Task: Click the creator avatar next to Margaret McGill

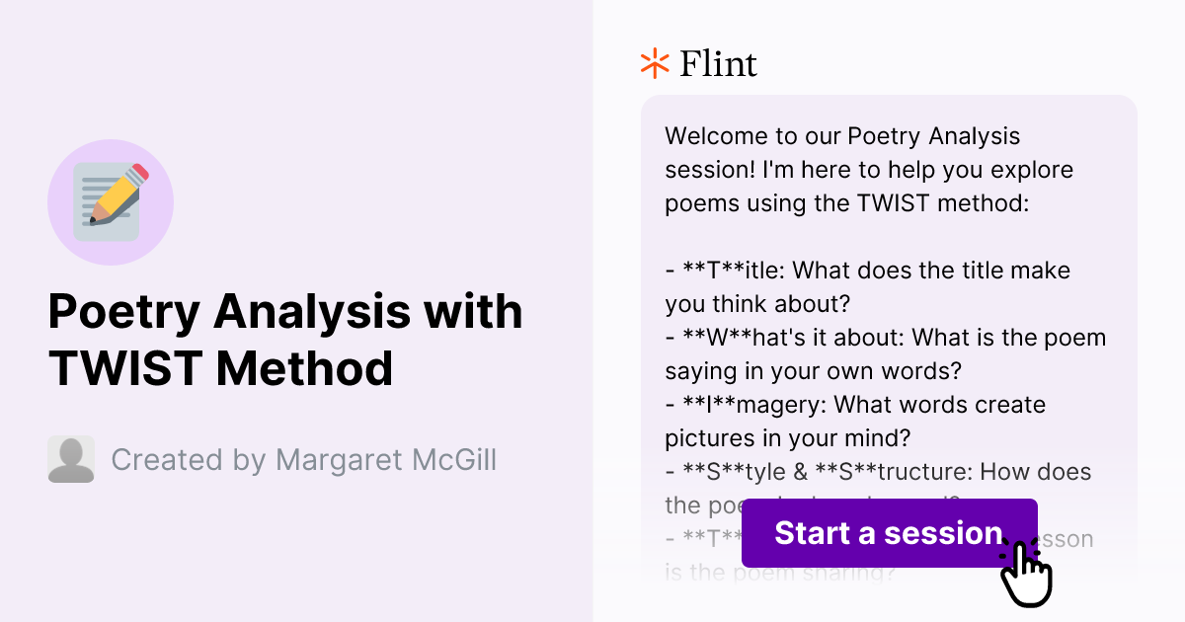Action: (x=70, y=459)
